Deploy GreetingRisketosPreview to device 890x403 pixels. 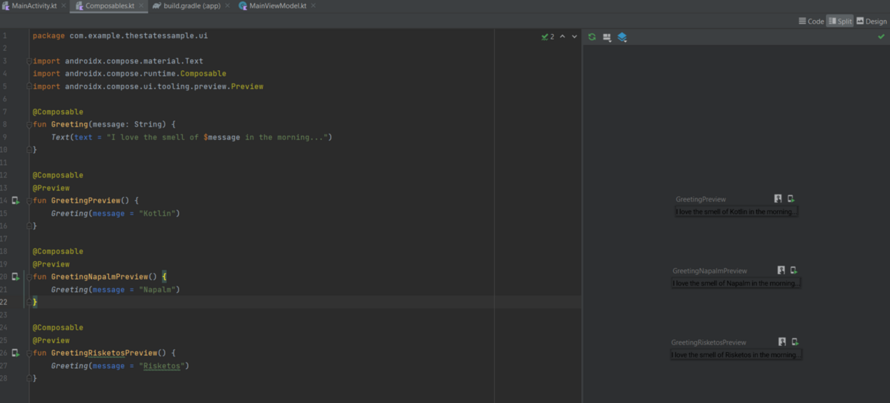click(x=795, y=342)
